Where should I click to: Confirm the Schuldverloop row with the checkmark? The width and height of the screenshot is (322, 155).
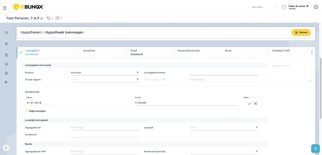[250, 104]
